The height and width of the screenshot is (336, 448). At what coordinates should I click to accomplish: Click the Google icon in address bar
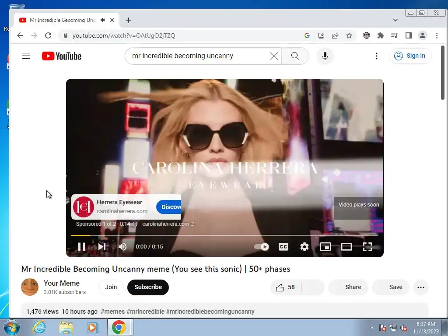[307, 35]
